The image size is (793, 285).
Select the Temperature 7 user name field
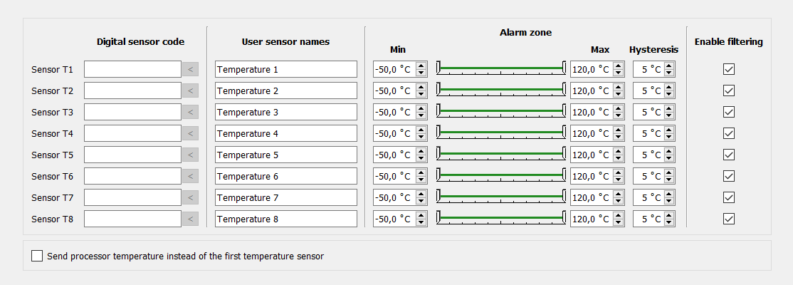[x=285, y=197]
